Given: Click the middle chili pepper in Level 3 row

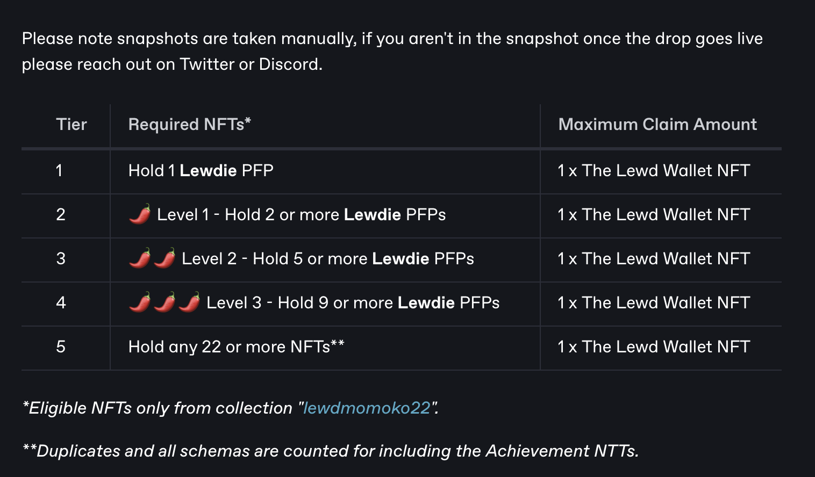Looking at the screenshot, I should coord(165,302).
